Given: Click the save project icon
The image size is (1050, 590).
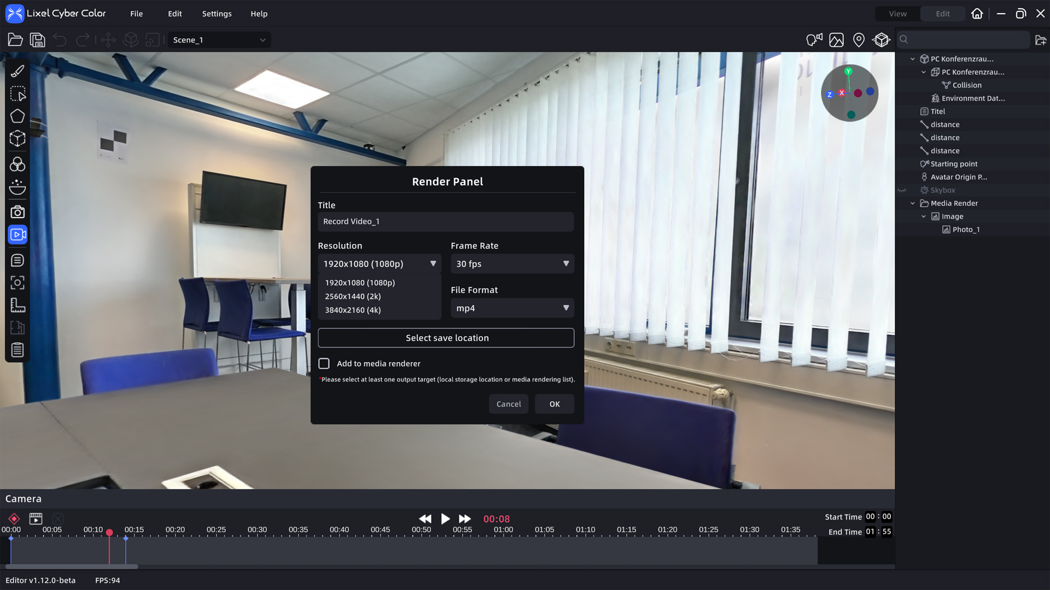Looking at the screenshot, I should click(37, 40).
